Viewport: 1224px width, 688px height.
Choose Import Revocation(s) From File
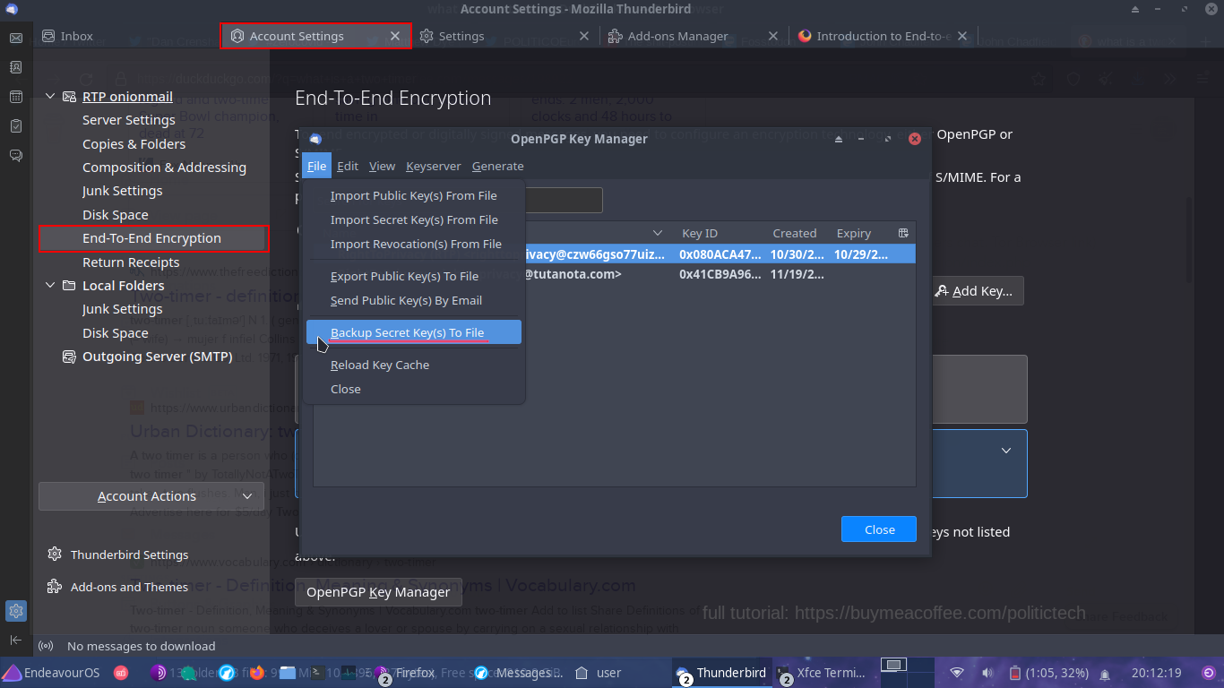[x=413, y=244]
